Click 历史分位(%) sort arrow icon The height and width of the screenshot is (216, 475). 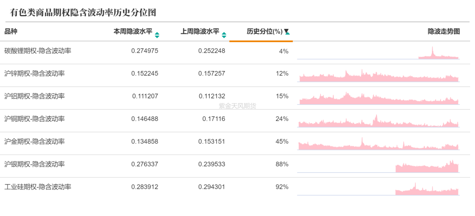287,32
